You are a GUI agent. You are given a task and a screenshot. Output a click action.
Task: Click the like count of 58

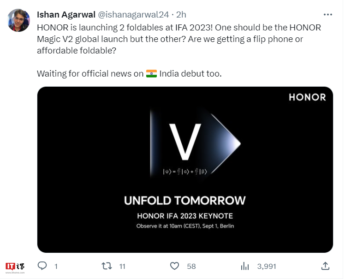pyautogui.click(x=191, y=267)
